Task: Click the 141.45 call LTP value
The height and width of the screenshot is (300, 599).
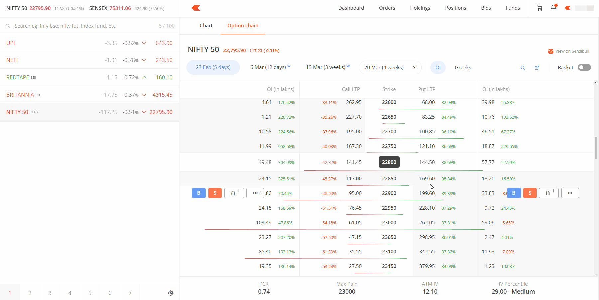Action: (354, 162)
